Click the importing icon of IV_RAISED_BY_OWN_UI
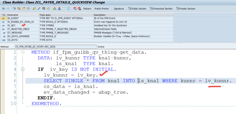This screenshot has height=114, width=236. 4,22
